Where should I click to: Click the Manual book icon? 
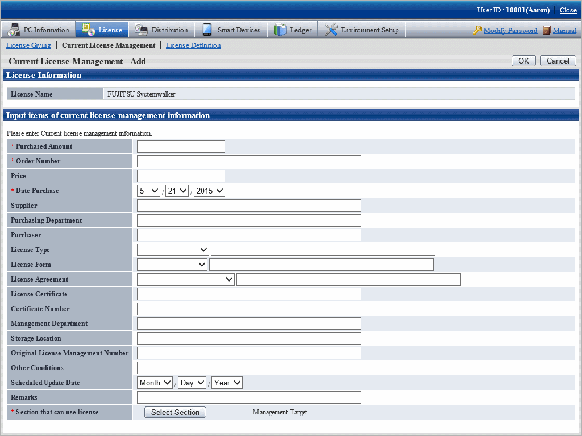547,30
